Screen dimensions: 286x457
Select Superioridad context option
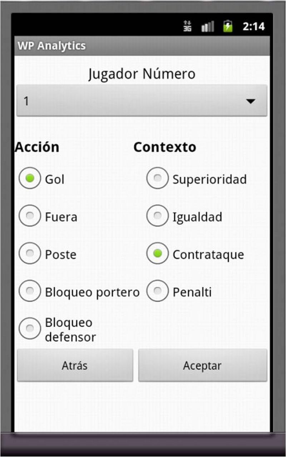point(157,178)
